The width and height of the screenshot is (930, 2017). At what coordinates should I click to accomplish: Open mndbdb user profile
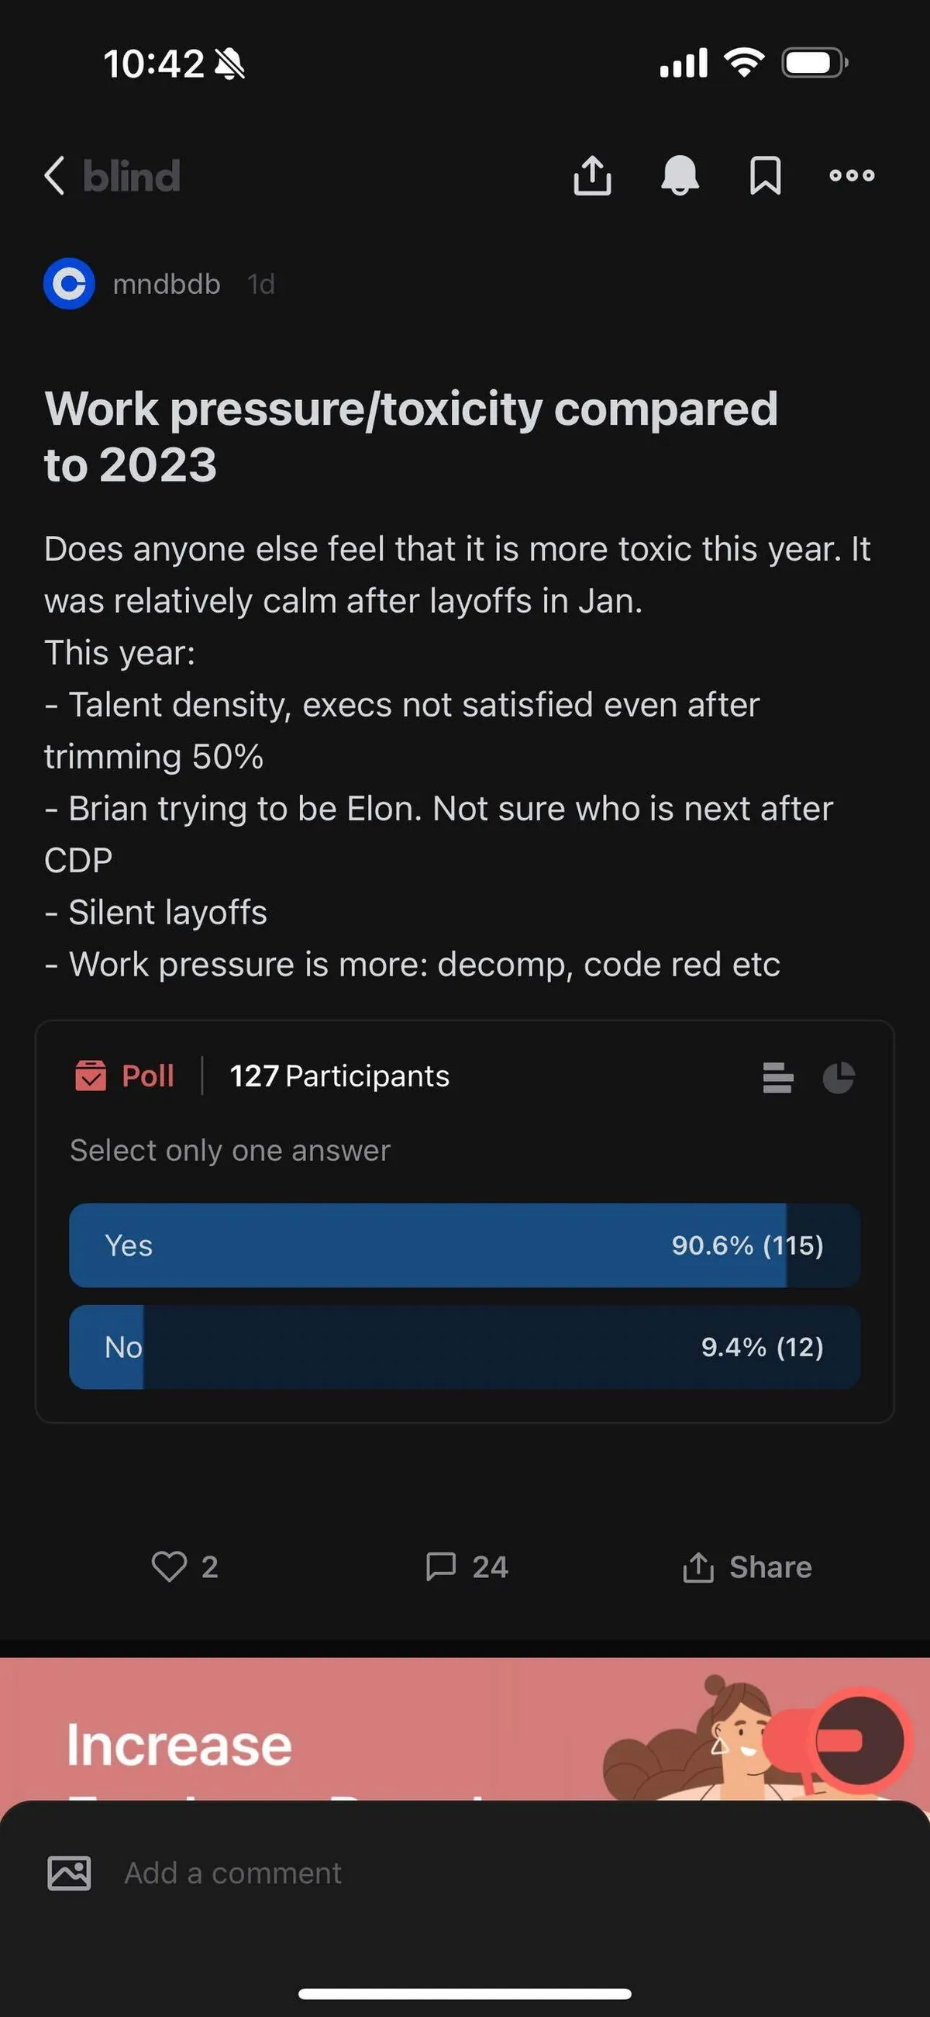pos(166,285)
